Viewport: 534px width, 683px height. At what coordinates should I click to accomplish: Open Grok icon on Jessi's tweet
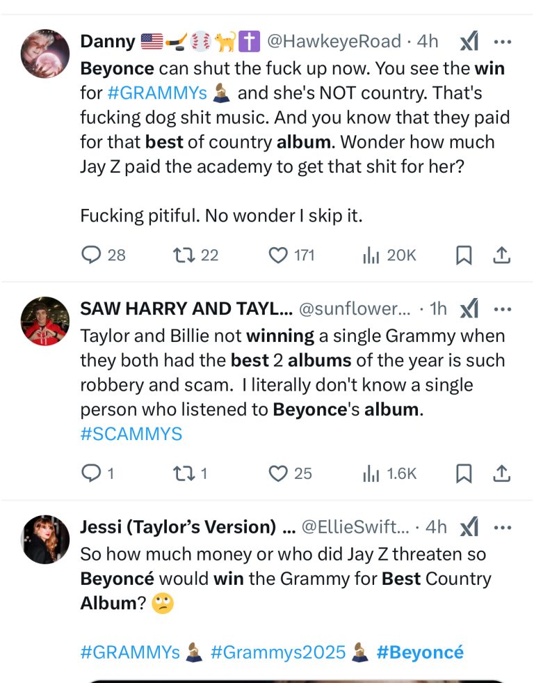469,527
